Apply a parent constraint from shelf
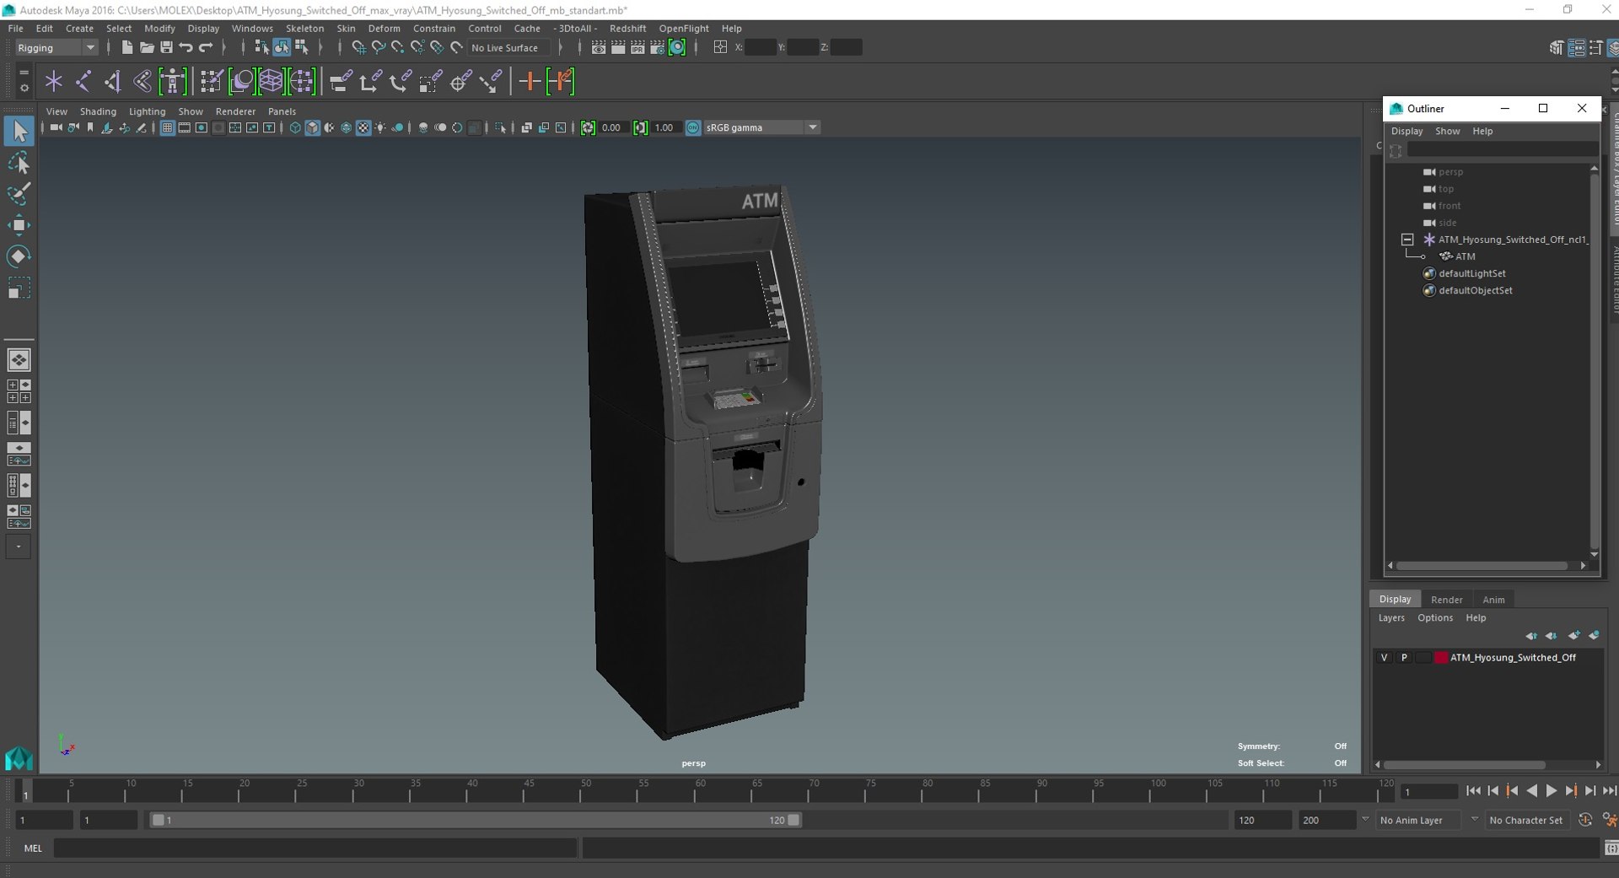Image resolution: width=1619 pixels, height=878 pixels. pyautogui.click(x=341, y=82)
